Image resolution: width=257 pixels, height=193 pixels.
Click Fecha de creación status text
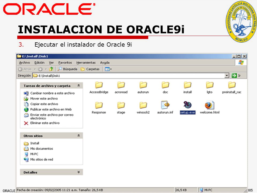tap(60, 190)
